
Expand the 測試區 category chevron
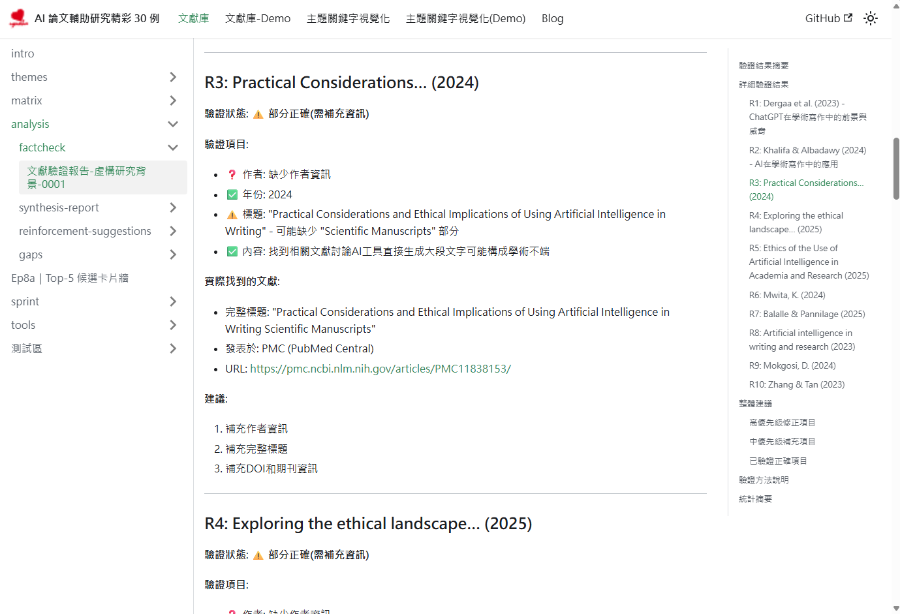tap(173, 348)
